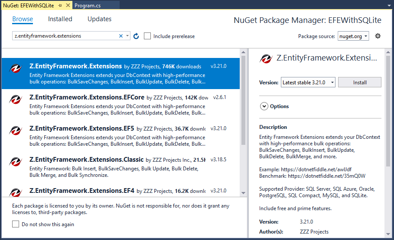Open the document tab list dropdown arrow
Screen dimensions: 394x240
389,6
